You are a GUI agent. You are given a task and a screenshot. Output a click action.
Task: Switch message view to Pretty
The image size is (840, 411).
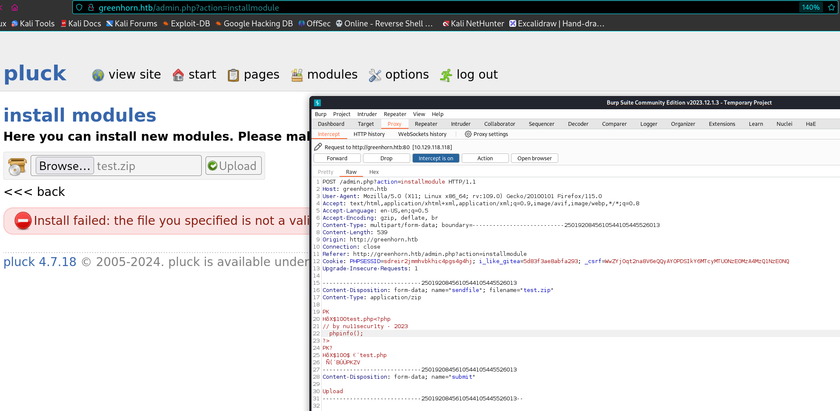pos(326,172)
